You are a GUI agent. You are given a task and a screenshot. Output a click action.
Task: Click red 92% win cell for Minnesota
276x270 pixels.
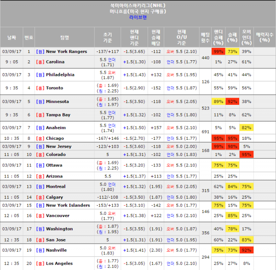(232, 102)
